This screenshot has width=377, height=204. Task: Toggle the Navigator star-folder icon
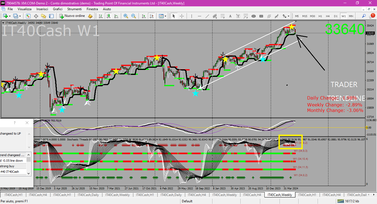tap(44, 16)
